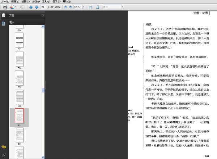Select page 89 thumbnail
Viewport: 217px width, 159px height.
click(x=19, y=78)
